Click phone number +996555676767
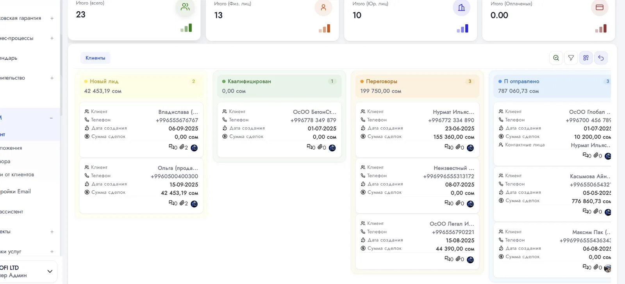The image size is (625, 284). (177, 120)
